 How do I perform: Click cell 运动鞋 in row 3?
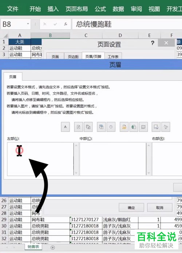[x=20, y=54]
